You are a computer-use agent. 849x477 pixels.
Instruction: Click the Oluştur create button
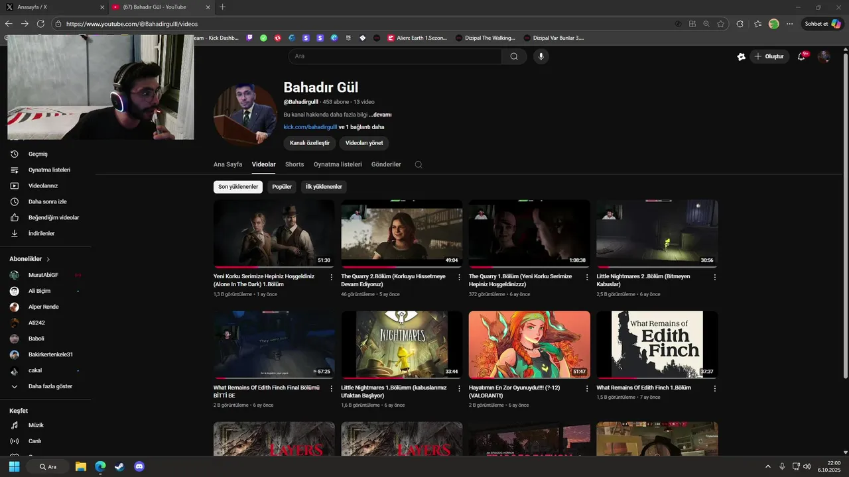(x=769, y=56)
